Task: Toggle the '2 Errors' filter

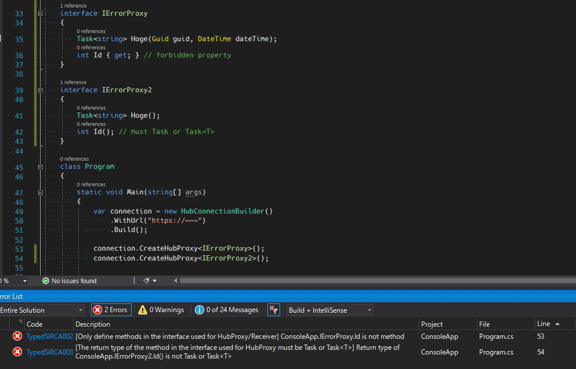Action: pos(110,310)
